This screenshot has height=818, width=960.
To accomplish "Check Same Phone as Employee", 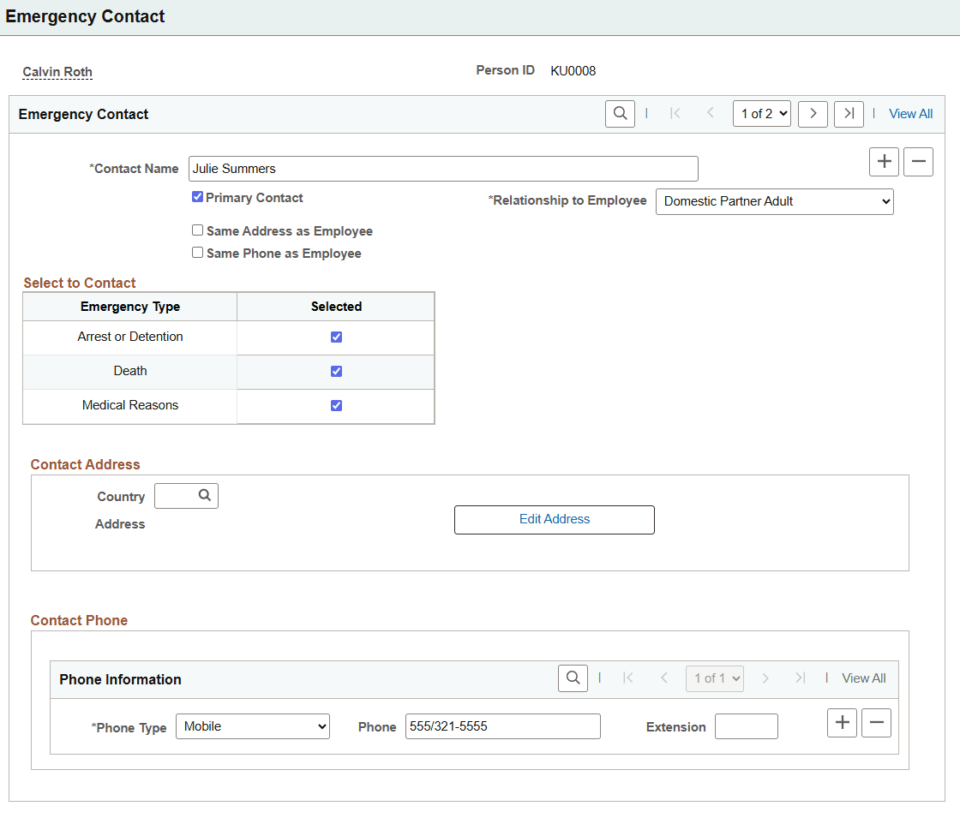I will [197, 252].
